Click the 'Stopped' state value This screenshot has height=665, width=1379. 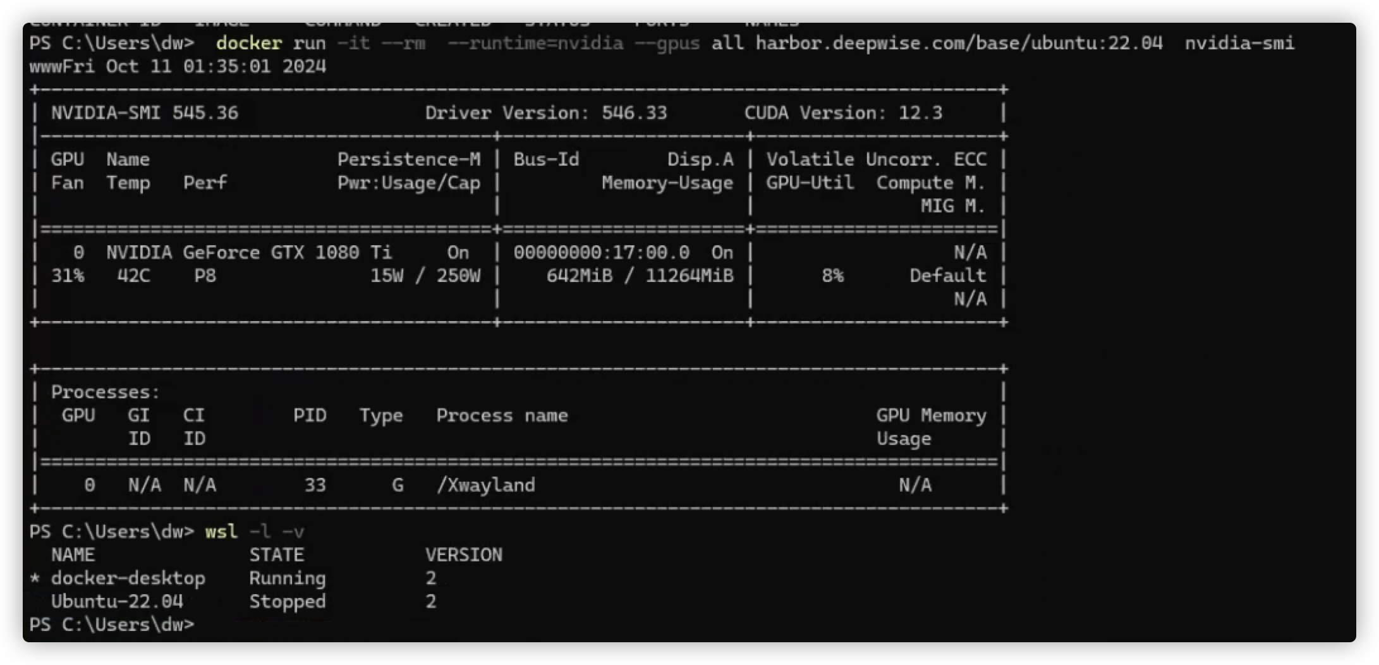pyautogui.click(x=288, y=602)
